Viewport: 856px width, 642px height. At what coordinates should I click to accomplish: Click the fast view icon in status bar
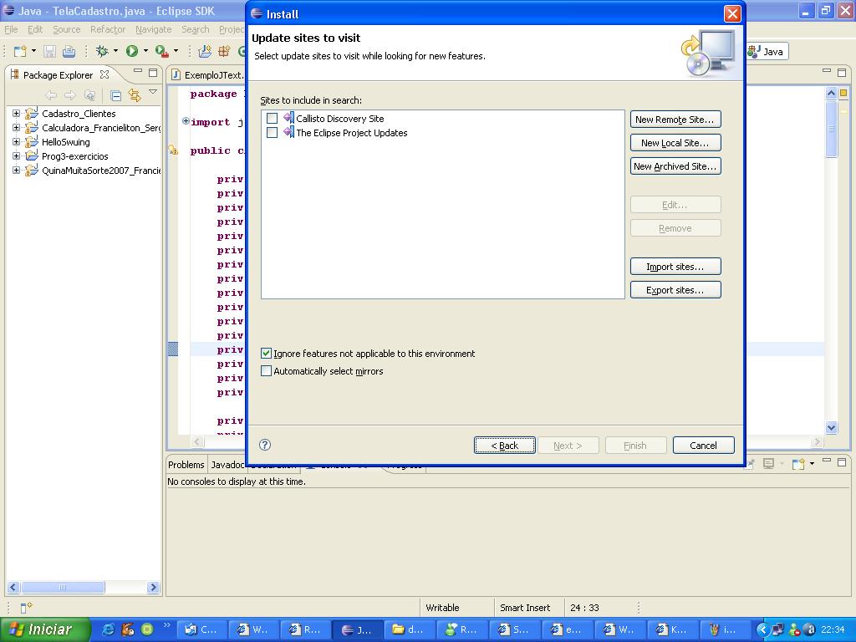tap(26, 607)
